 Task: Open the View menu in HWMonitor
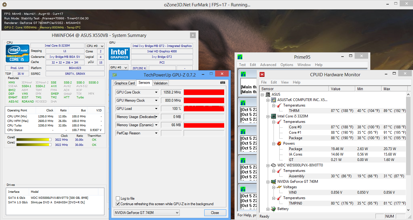point(285,82)
